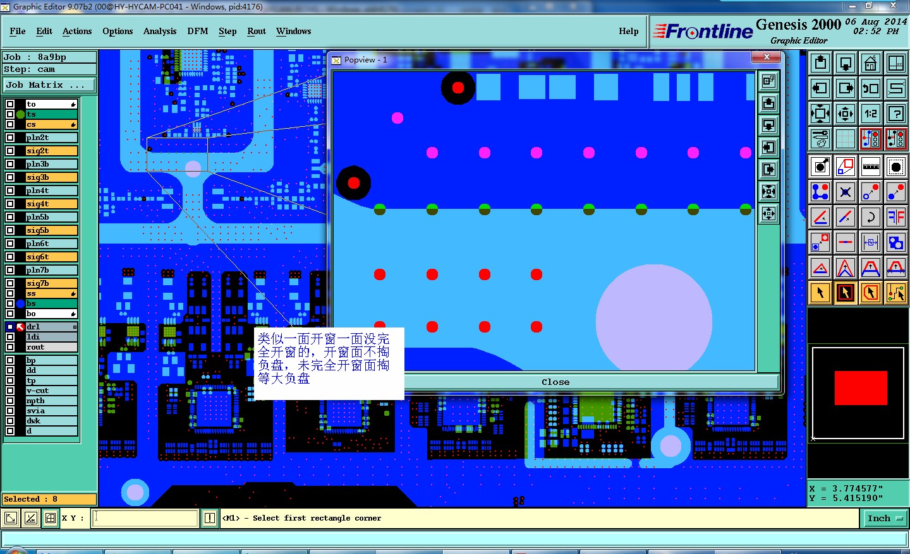This screenshot has height=554, width=910.
Task: Toggle the checkbox for layer rout
Action: click(x=10, y=347)
